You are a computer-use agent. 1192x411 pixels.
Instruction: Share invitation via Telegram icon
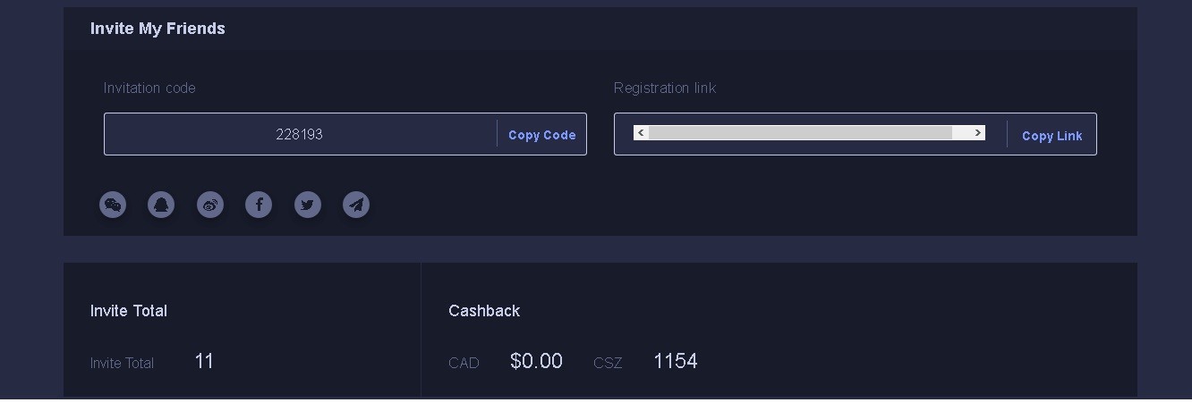356,205
